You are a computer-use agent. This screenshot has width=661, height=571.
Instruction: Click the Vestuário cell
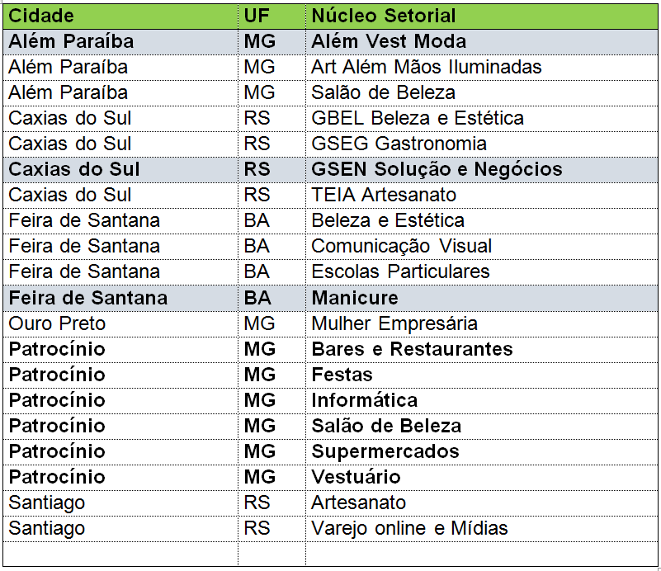click(x=482, y=478)
